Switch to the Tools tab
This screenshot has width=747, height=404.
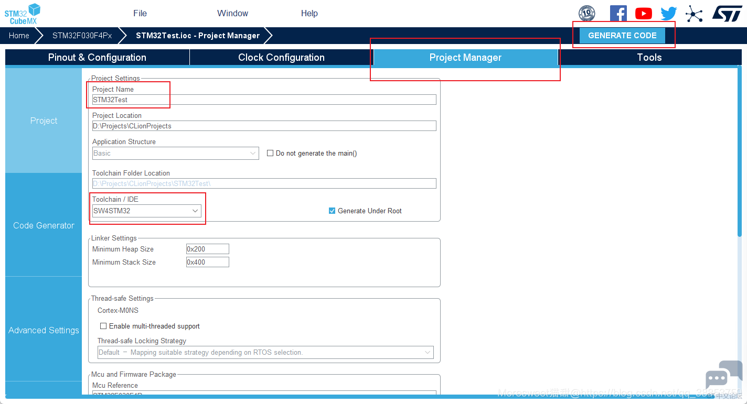(x=649, y=58)
